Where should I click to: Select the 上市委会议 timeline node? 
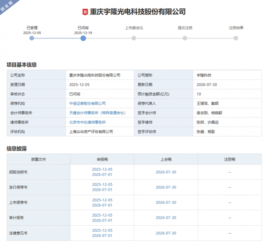point(134,38)
